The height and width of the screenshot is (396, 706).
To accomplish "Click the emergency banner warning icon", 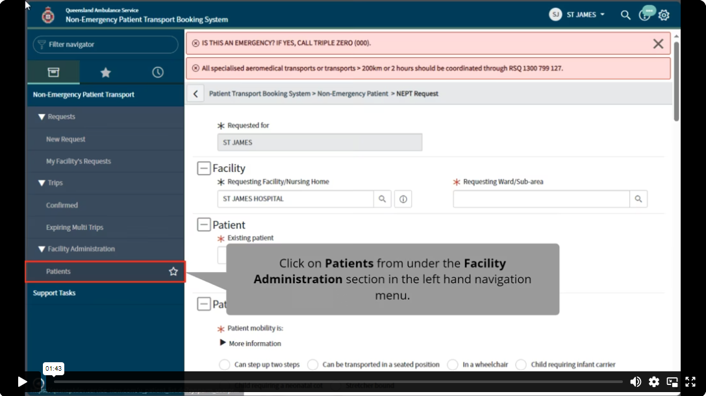I will tap(195, 43).
